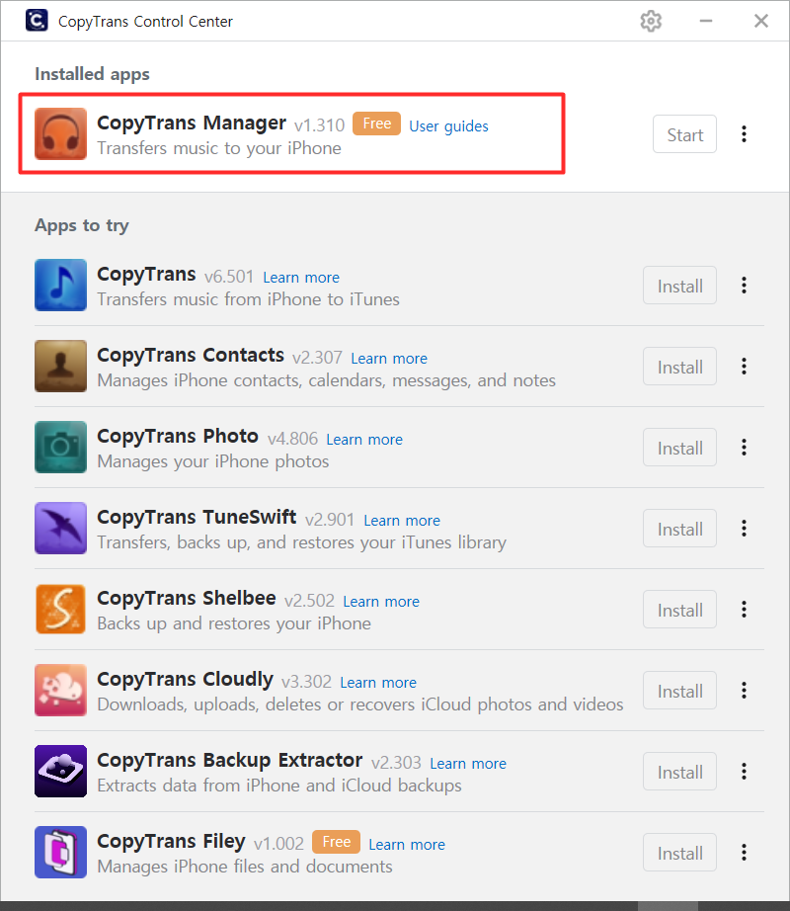
Task: Open more options for CopyTrans Filey
Action: tap(744, 853)
